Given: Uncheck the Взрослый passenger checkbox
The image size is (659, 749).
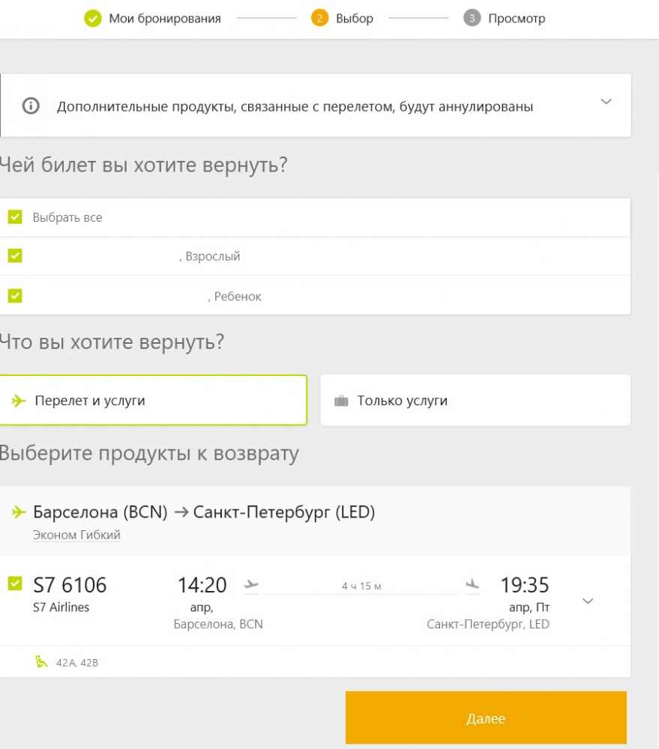Looking at the screenshot, I should (x=15, y=255).
